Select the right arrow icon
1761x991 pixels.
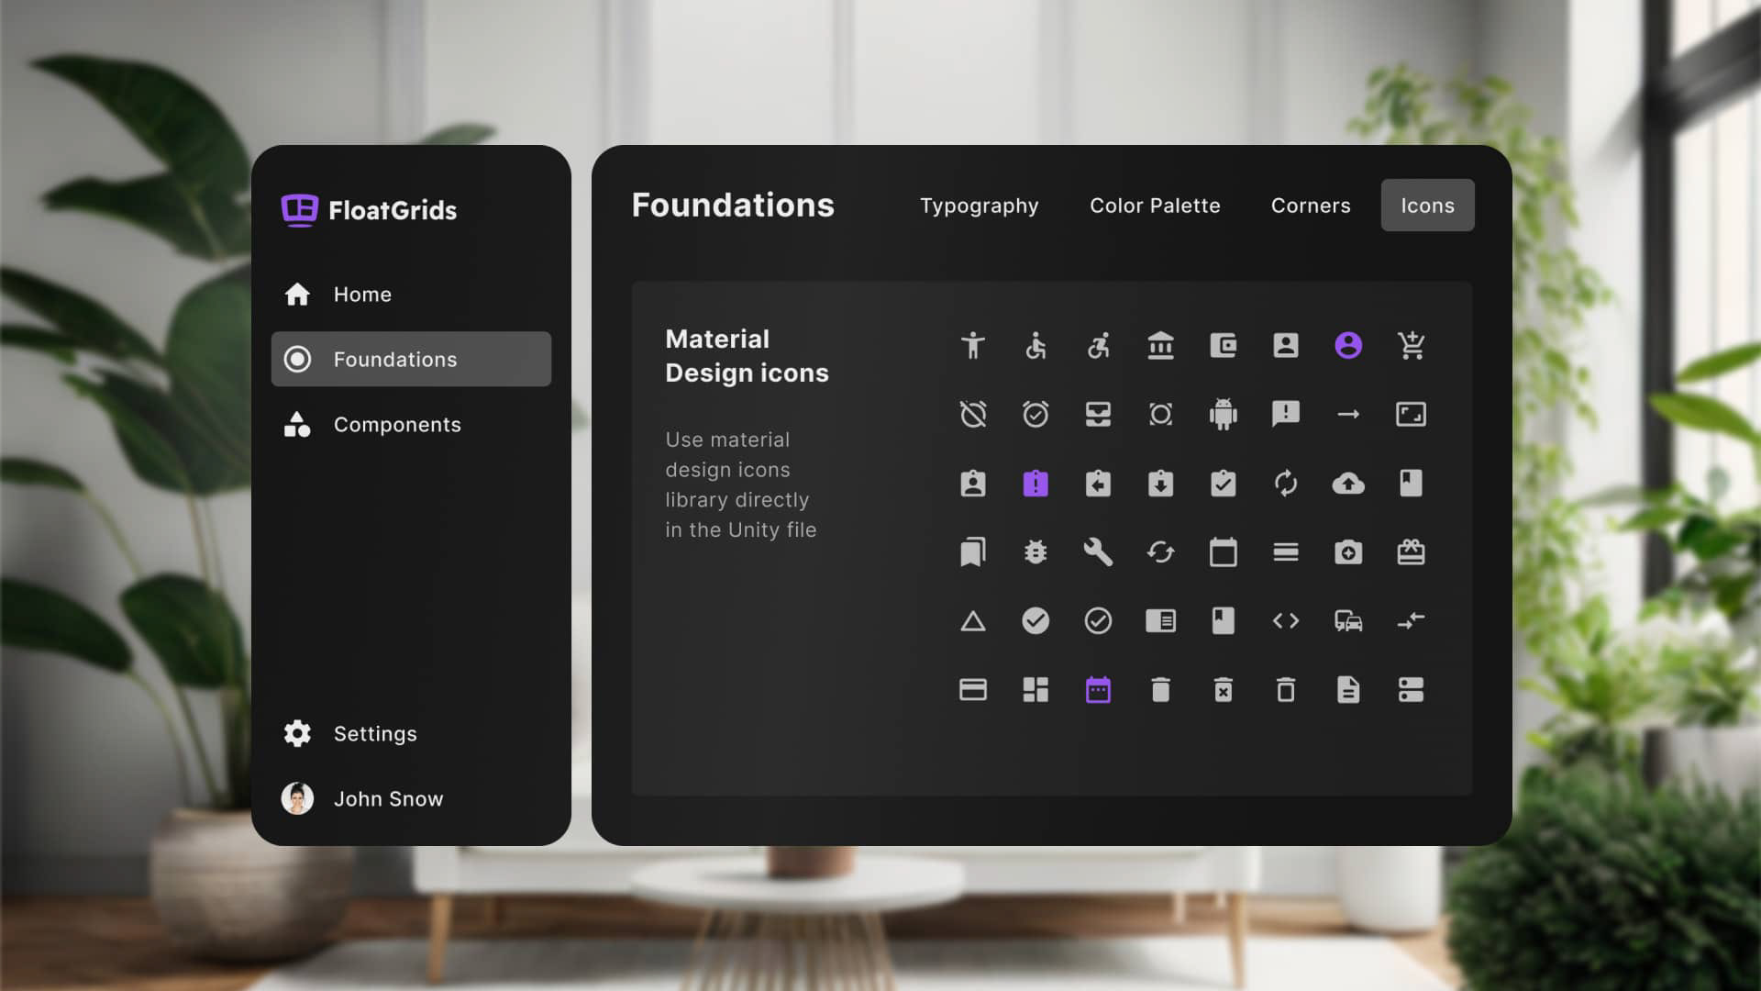[x=1348, y=414]
